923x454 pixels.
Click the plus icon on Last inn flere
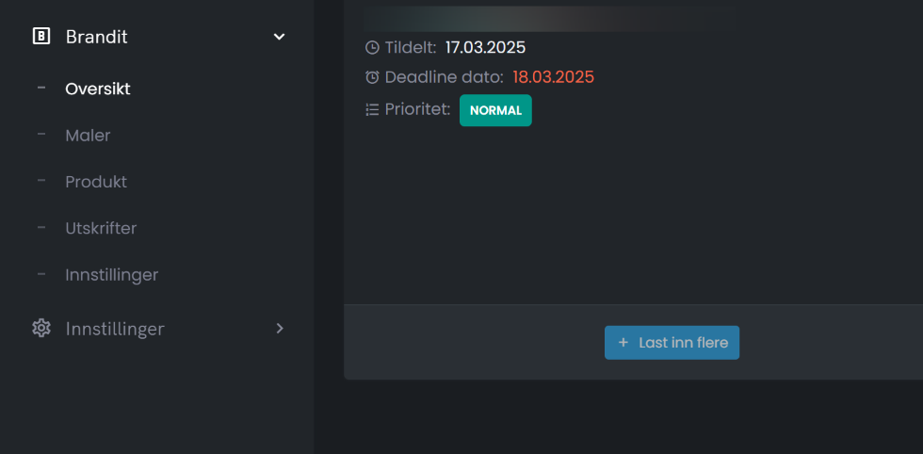(x=623, y=343)
